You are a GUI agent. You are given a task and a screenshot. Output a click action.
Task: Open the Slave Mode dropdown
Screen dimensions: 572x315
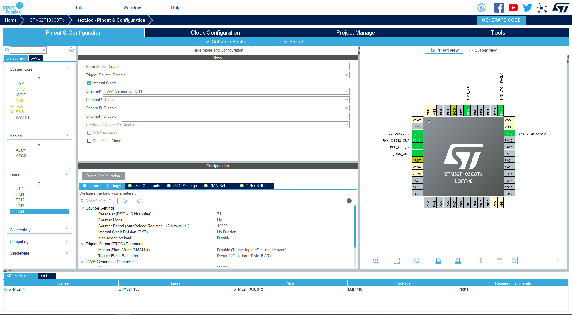pyautogui.click(x=228, y=66)
